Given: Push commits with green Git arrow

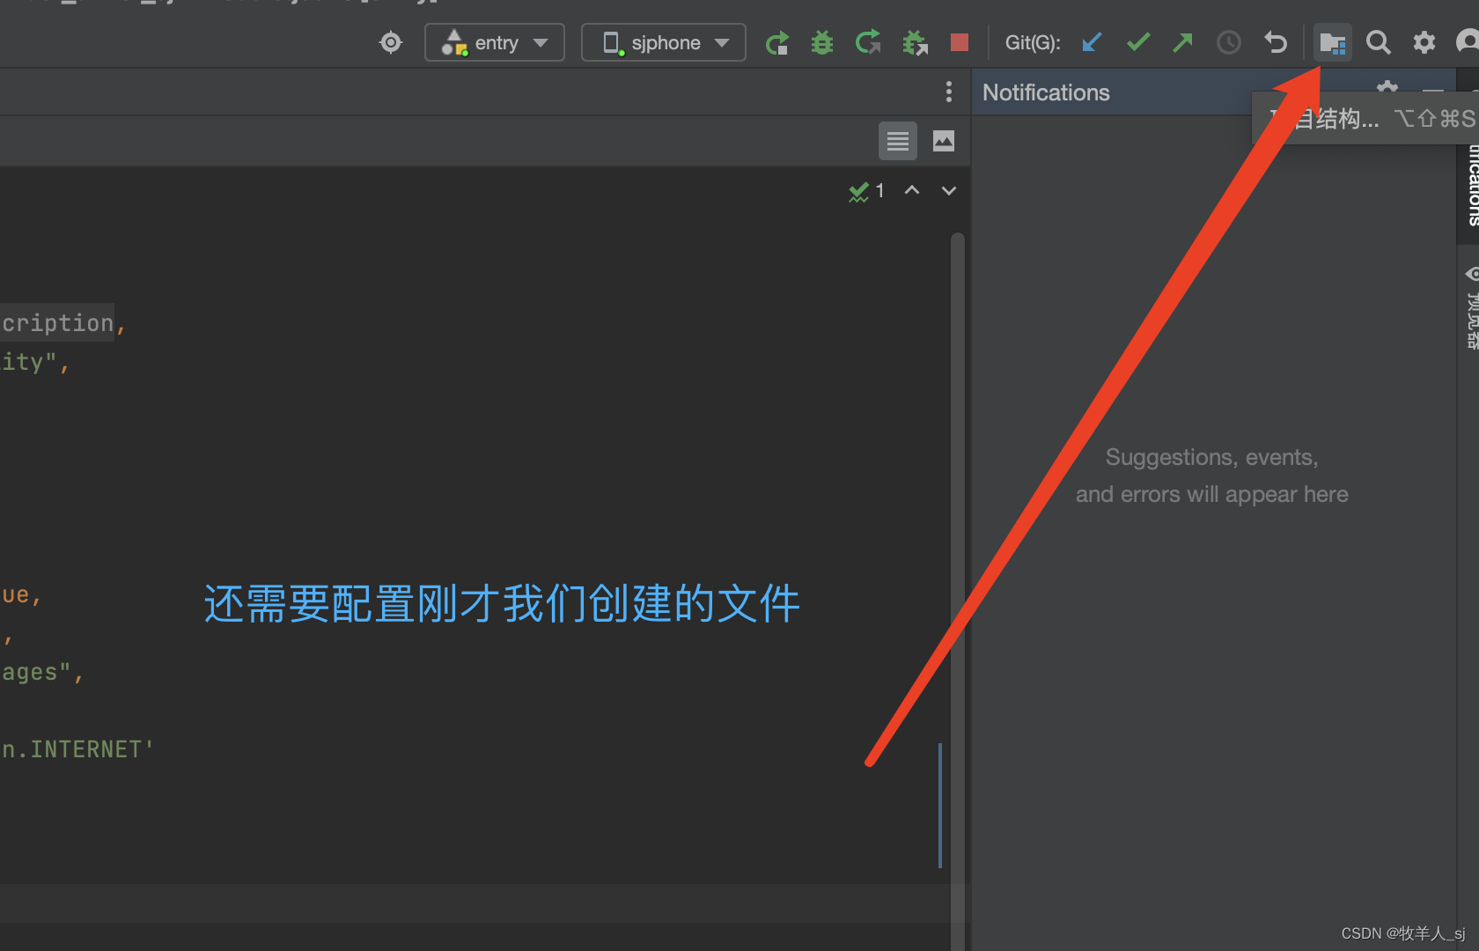Looking at the screenshot, I should pyautogui.click(x=1183, y=42).
